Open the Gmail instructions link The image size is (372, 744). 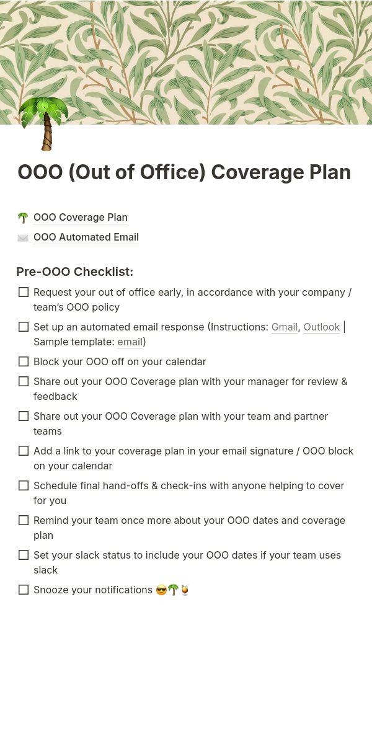coord(285,327)
